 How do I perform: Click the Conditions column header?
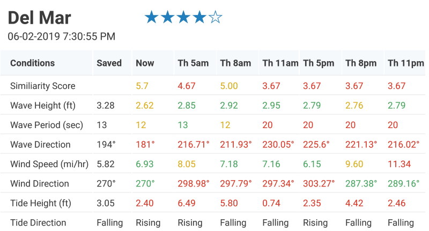tap(33, 63)
